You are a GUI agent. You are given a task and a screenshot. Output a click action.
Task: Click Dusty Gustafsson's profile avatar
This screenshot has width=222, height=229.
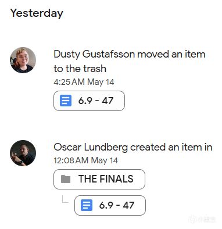(x=23, y=60)
